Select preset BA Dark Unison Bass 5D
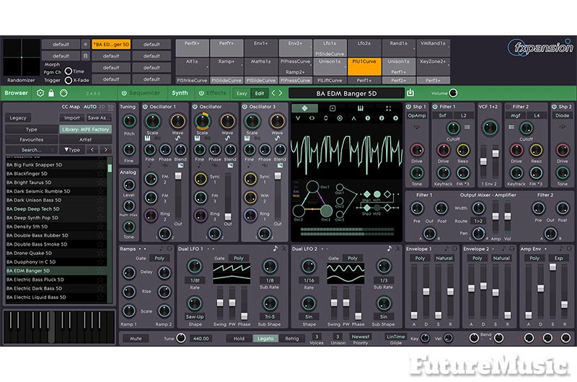Screen dimensions: 577x382 pyautogui.click(x=56, y=200)
